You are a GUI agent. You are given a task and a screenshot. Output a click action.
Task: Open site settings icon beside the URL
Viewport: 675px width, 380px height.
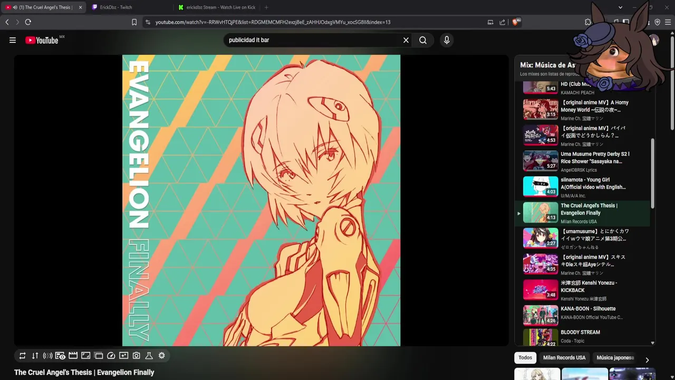click(148, 22)
